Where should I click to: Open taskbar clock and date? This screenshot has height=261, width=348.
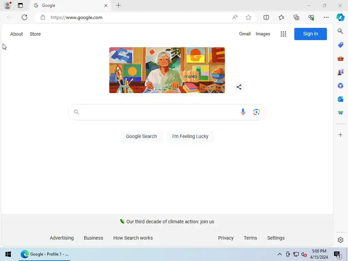pyautogui.click(x=319, y=254)
